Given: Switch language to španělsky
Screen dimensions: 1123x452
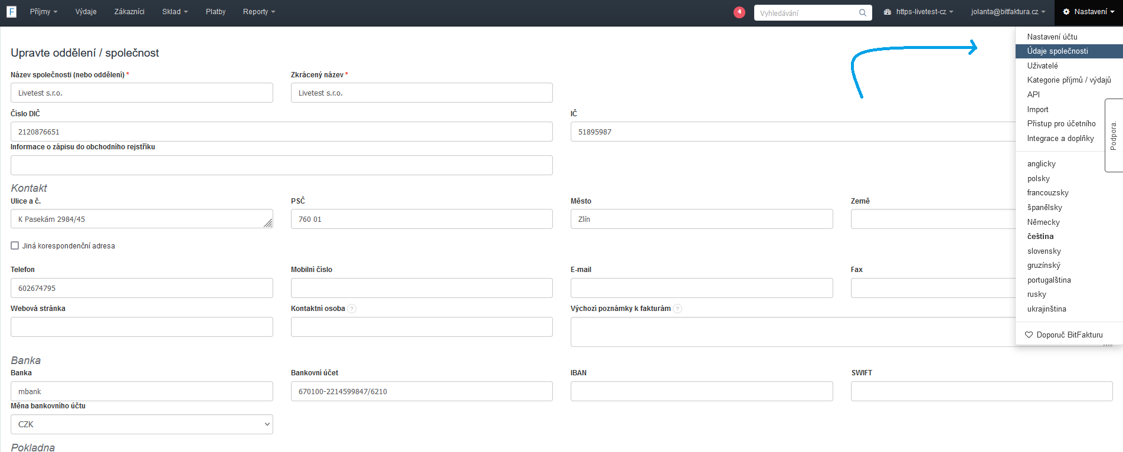Looking at the screenshot, I should click(x=1045, y=208).
